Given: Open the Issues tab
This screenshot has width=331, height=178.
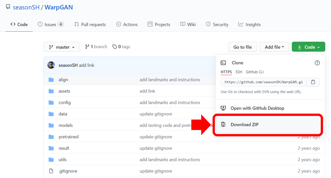Looking at the screenshot, I should tap(50, 25).
